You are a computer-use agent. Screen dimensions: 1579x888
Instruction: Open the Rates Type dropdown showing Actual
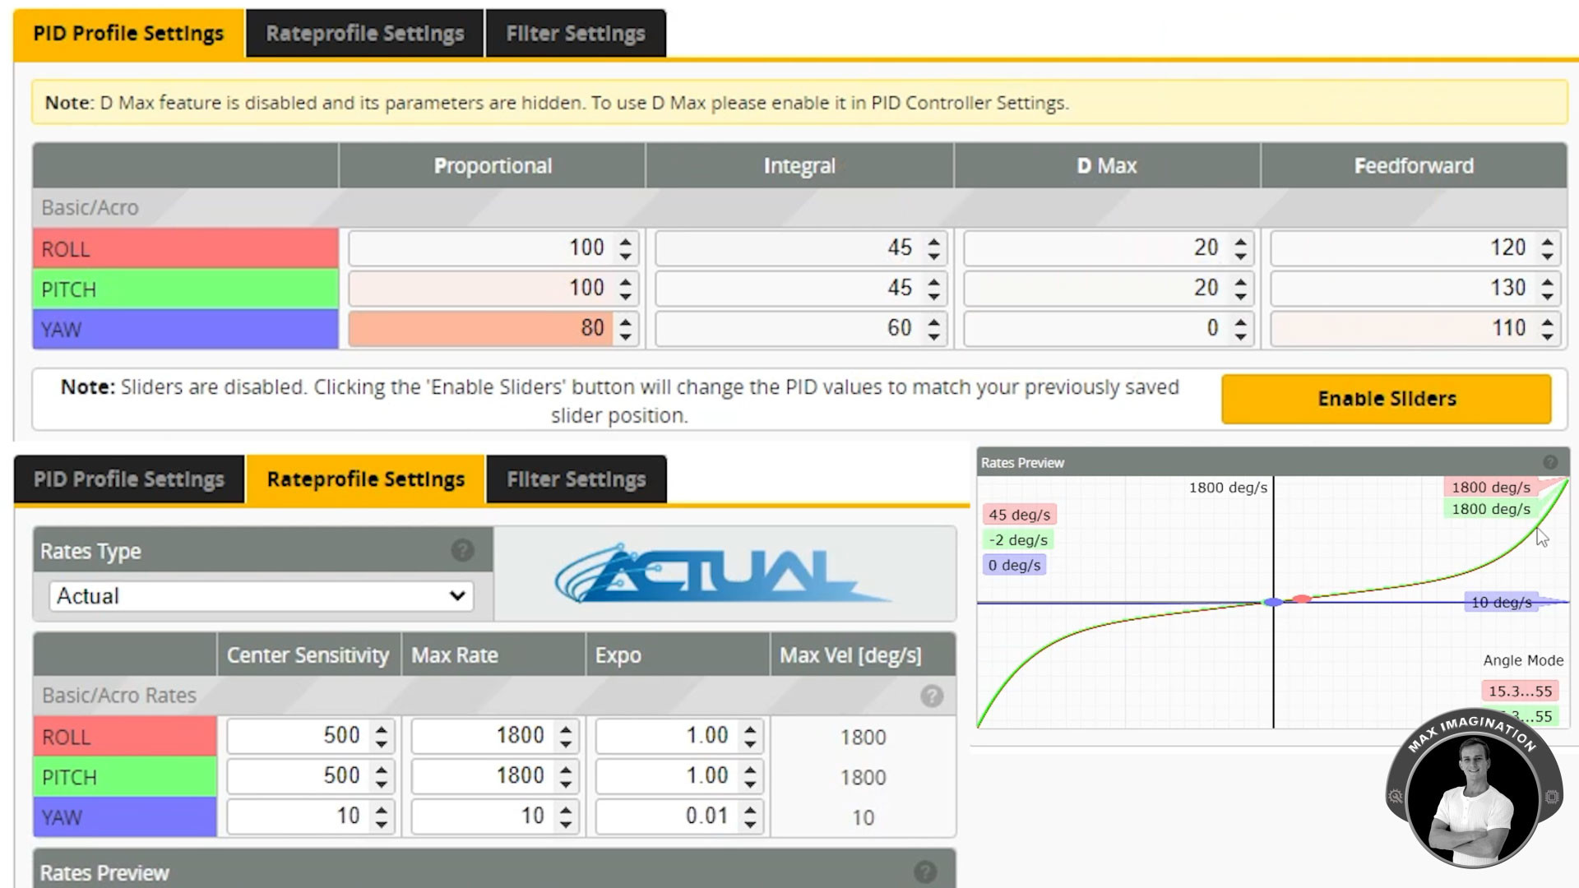262,596
